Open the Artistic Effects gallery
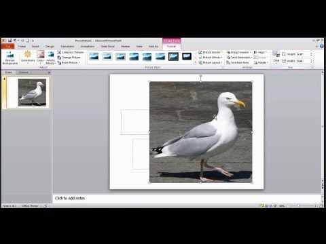326x244 pixels. pos(51,58)
